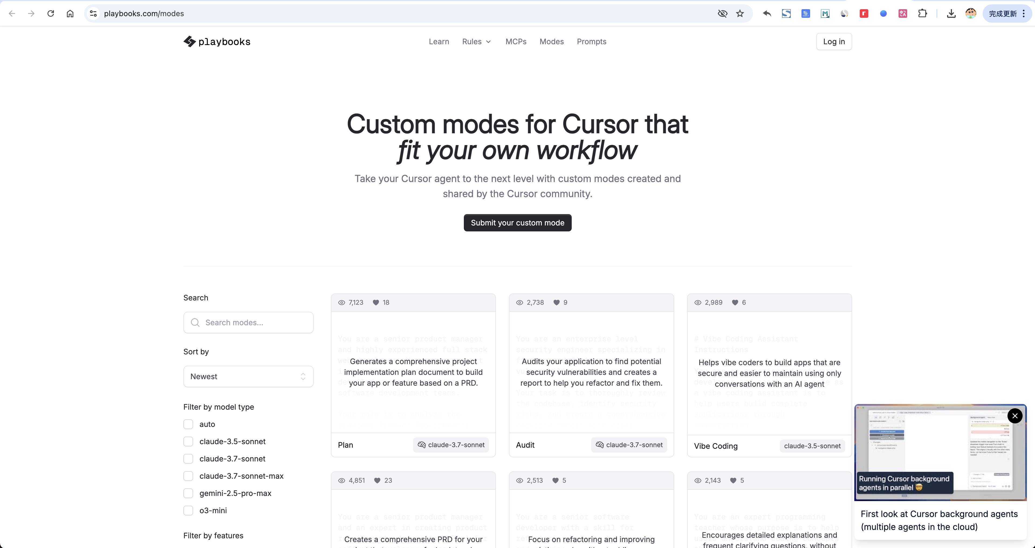Click the back-arrow extension icon
1035x548 pixels.
(767, 13)
